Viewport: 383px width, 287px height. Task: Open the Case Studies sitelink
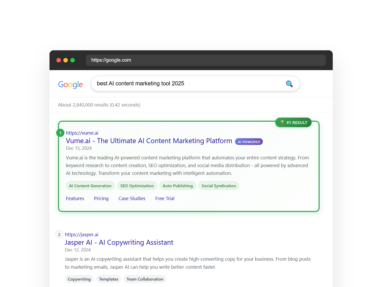(132, 198)
